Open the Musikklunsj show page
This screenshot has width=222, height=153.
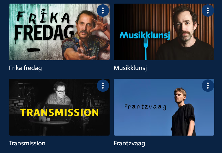pyautogui.click(x=131, y=68)
